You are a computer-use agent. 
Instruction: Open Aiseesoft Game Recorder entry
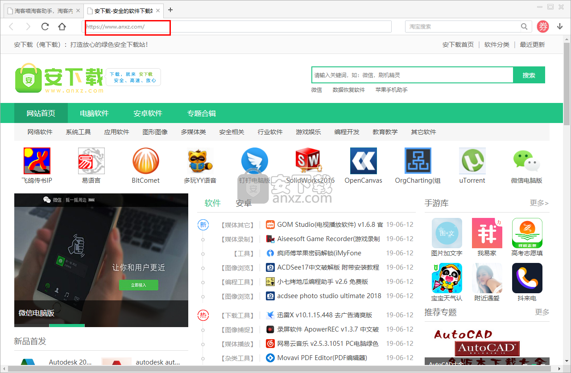tap(329, 239)
